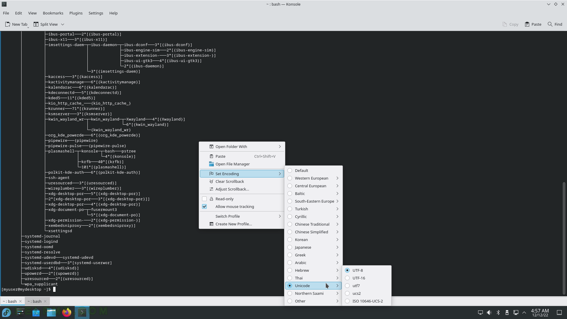
Task: Choose Open File Manager entry
Action: point(242,164)
